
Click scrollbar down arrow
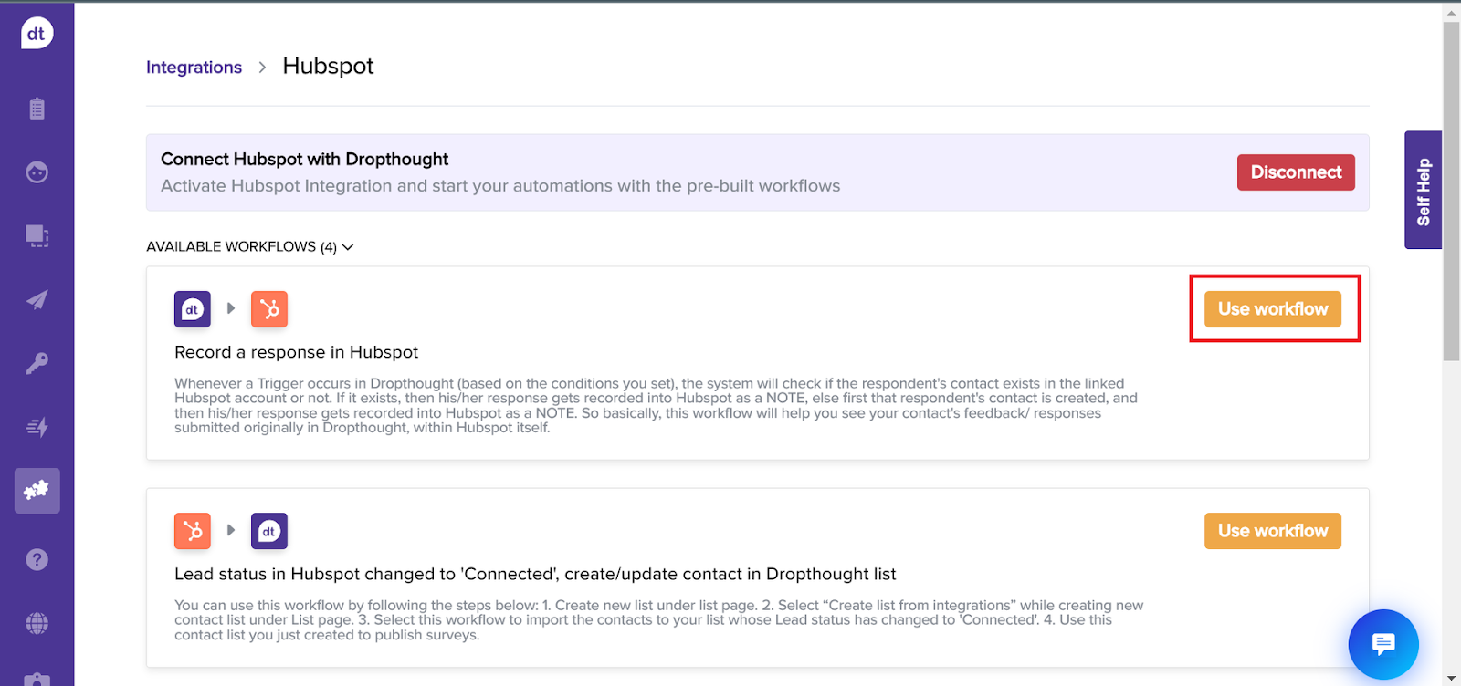(1451, 678)
